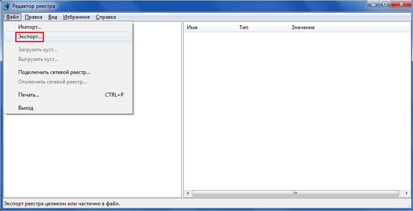Choose Подключить сетевой реестр...
This screenshot has height=211, width=413.
(x=68, y=72)
